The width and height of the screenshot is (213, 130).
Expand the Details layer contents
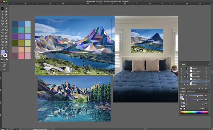pyautogui.click(x=187, y=68)
